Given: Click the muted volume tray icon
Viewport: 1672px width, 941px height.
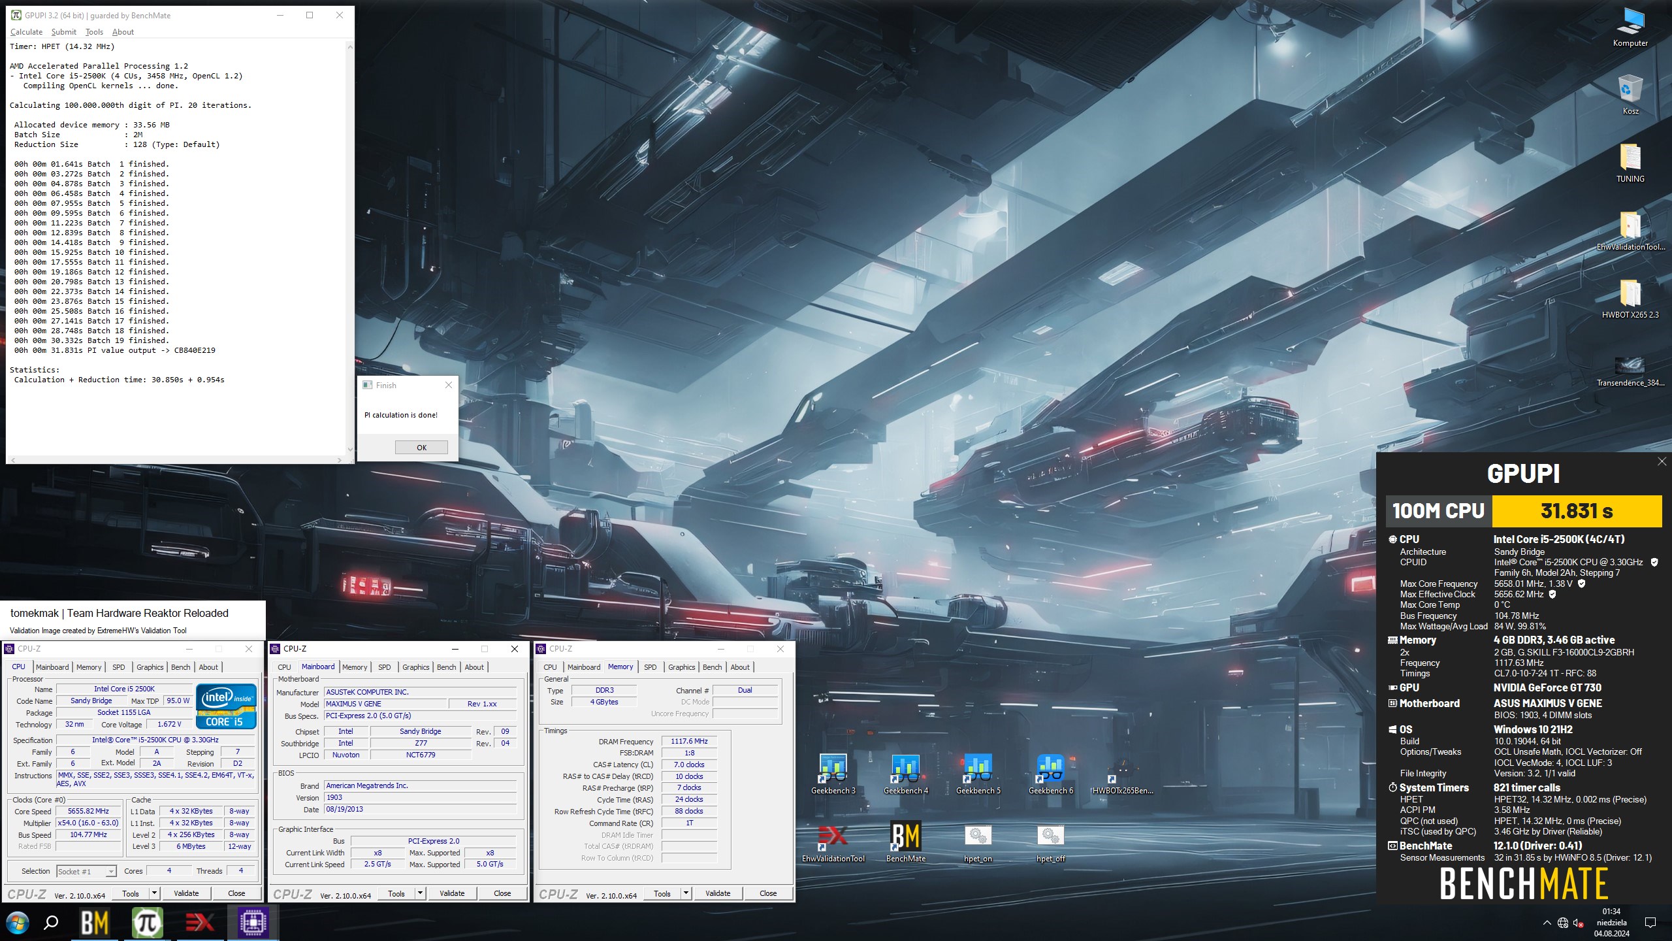Looking at the screenshot, I should [1579, 923].
